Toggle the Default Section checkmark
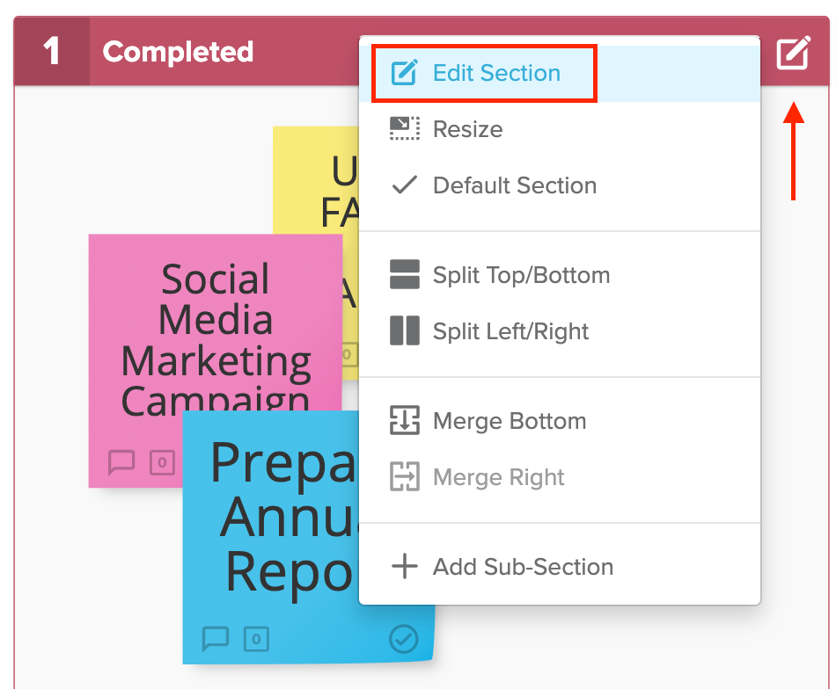836x689 pixels. [405, 185]
